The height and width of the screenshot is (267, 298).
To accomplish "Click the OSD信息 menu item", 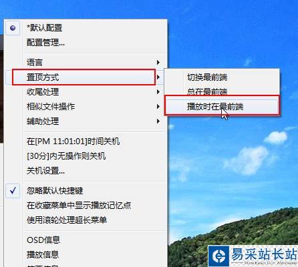I will click(x=43, y=240).
